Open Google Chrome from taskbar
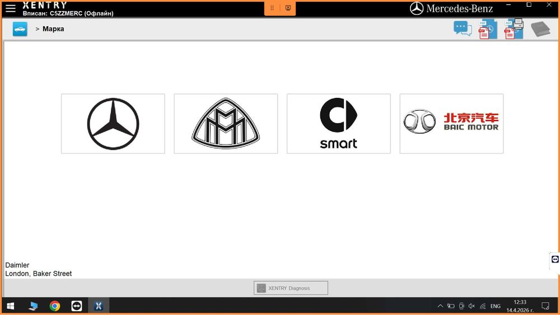Image resolution: width=560 pixels, height=315 pixels. click(x=55, y=305)
